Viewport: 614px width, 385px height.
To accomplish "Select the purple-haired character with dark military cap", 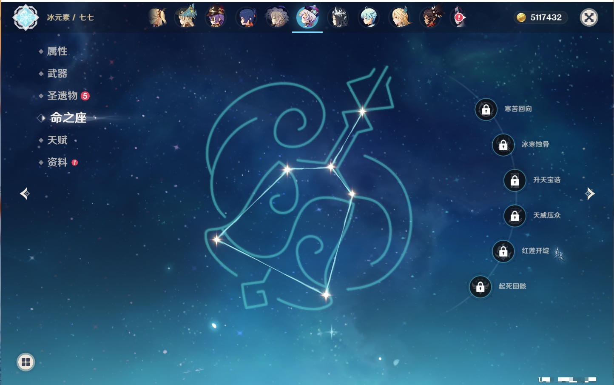I will pos(216,17).
